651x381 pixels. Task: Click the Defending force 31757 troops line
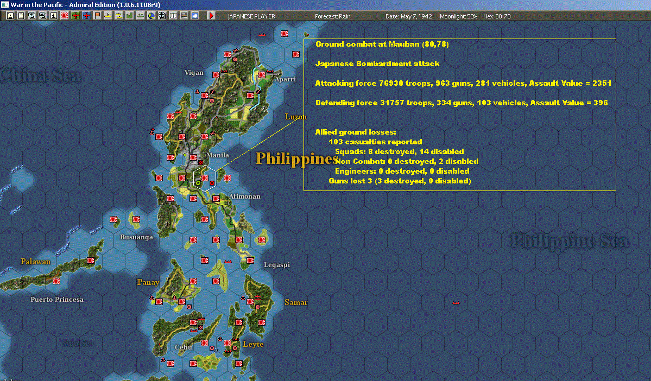(462, 103)
